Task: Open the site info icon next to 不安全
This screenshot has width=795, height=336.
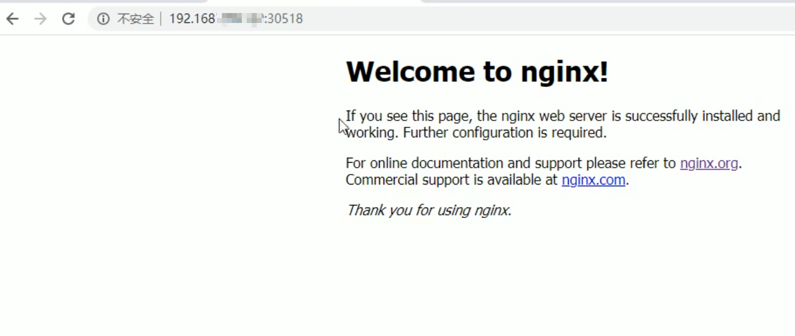Action: point(103,19)
